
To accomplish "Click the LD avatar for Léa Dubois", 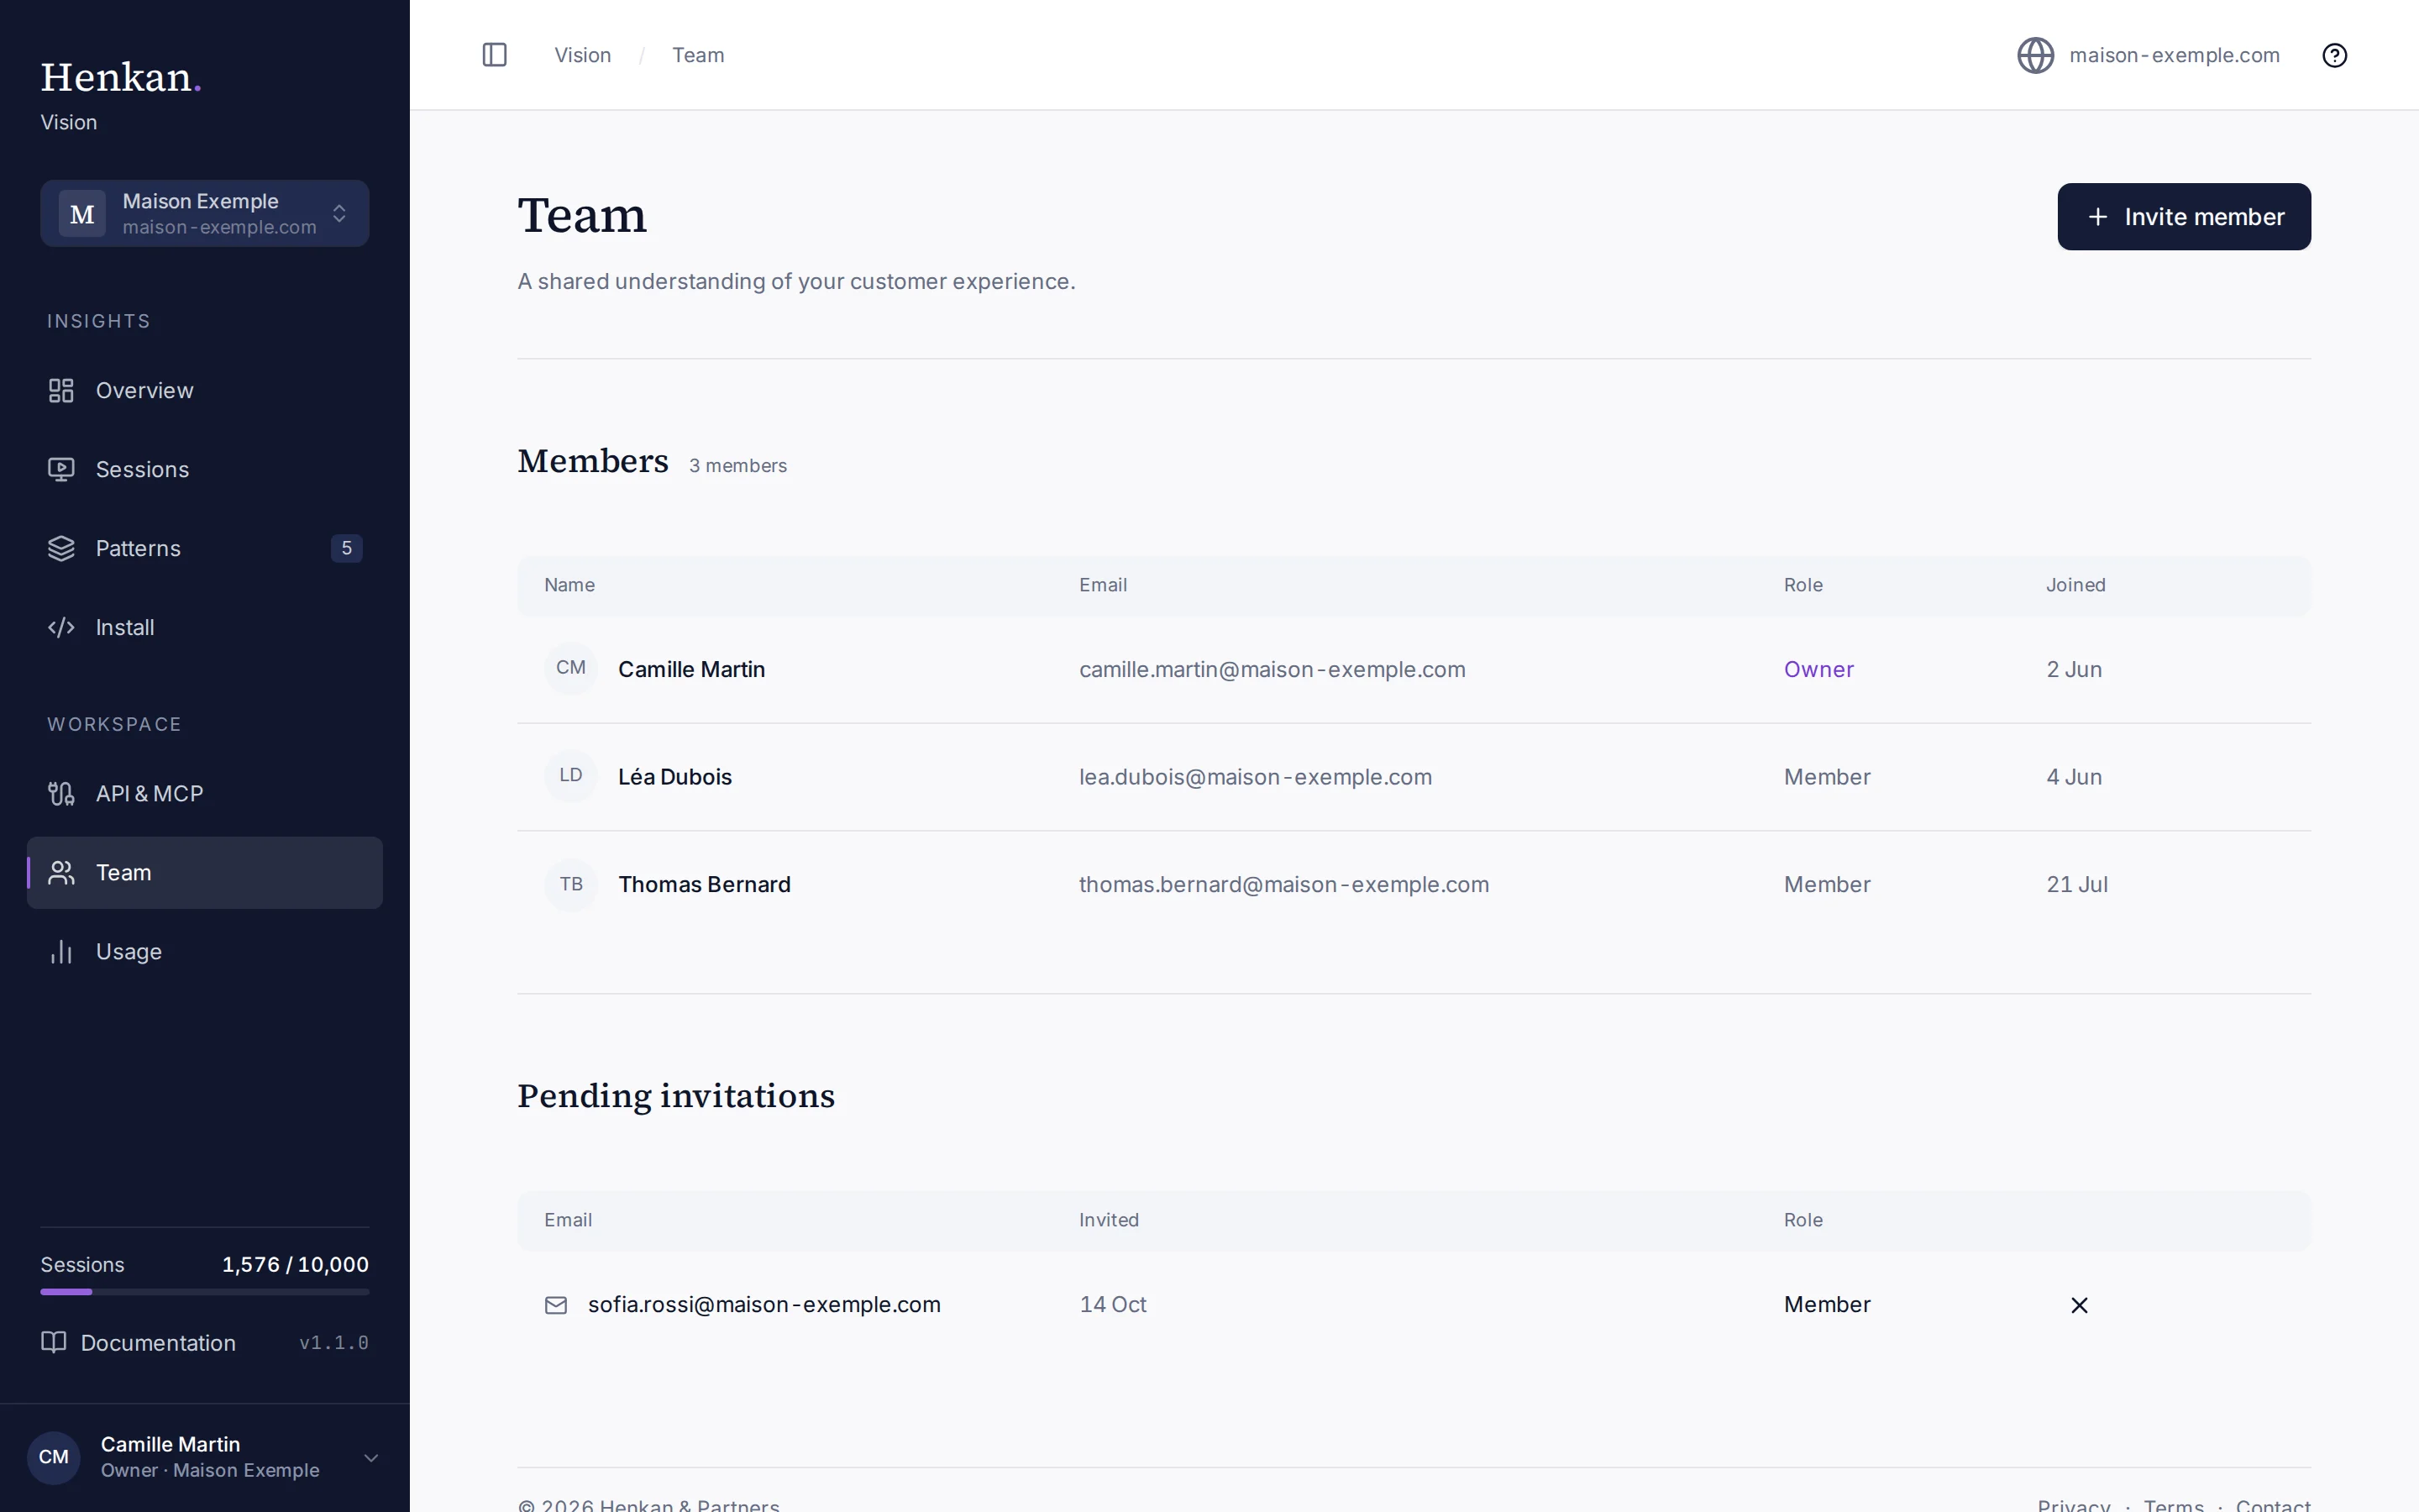I will (571, 776).
